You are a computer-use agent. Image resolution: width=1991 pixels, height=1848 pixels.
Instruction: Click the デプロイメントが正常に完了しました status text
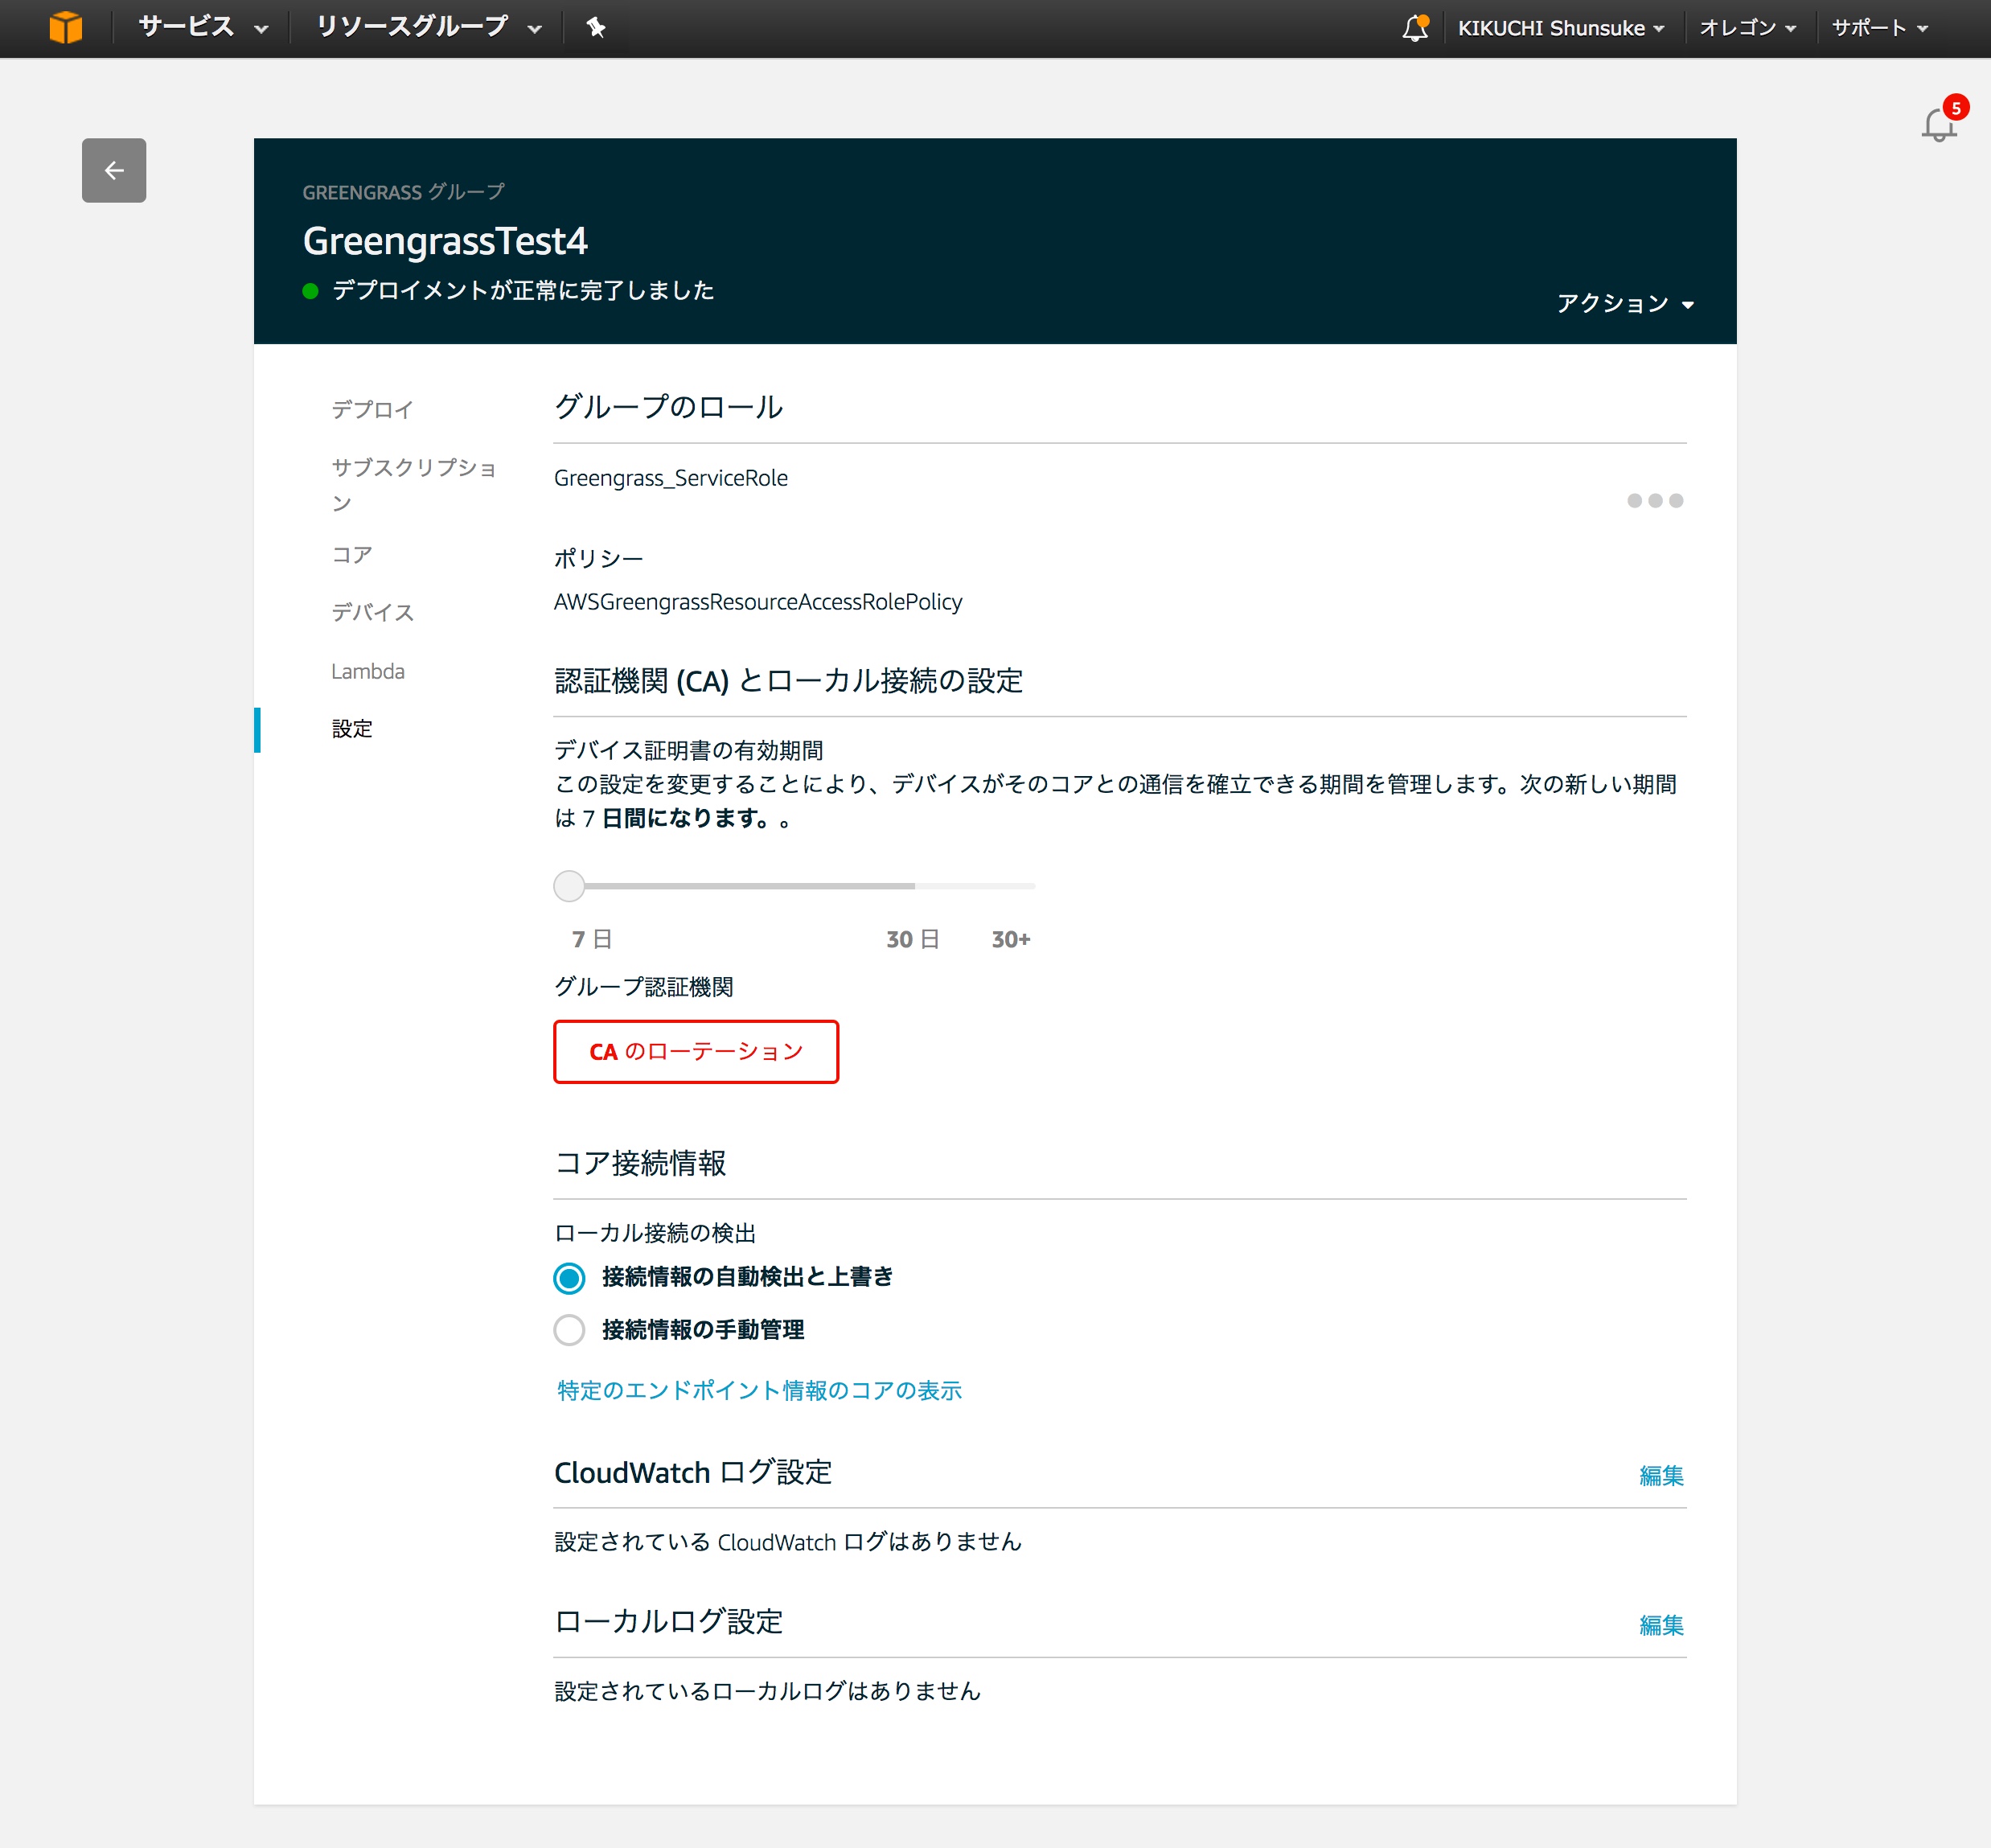[523, 290]
